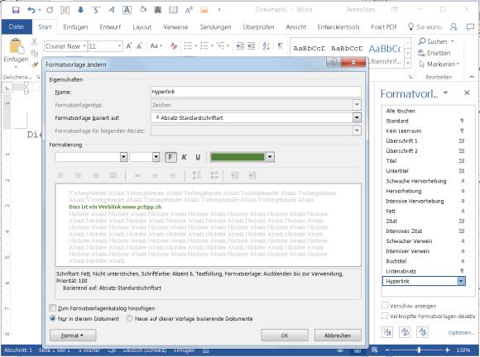
Task: Click the share person icon in the ribbon
Action: (454, 27)
